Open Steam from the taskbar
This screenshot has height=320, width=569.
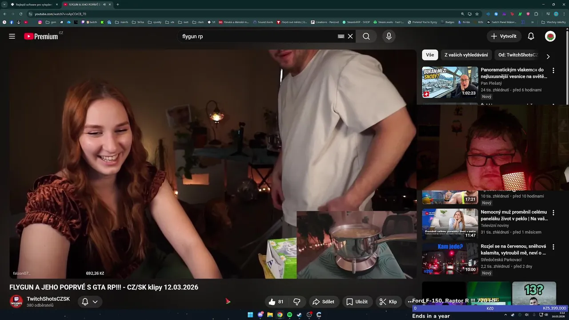(299, 315)
